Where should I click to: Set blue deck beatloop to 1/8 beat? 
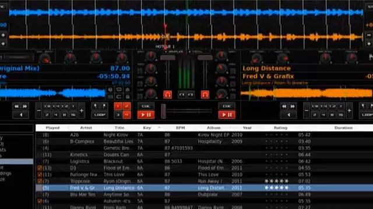pos(47,106)
